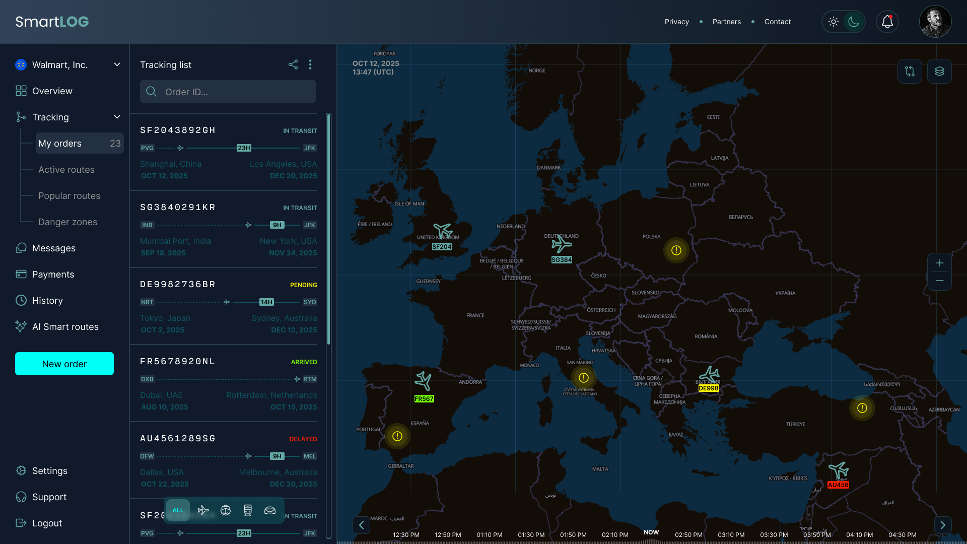Select My orders in the sidebar
The height and width of the screenshot is (544, 967).
coord(80,143)
